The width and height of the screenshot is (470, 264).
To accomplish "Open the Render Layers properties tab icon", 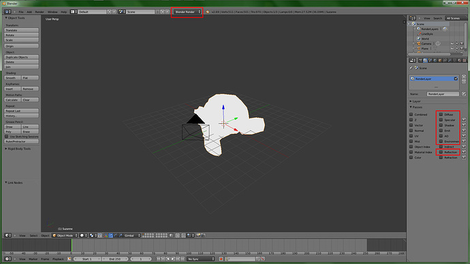I will point(425,61).
